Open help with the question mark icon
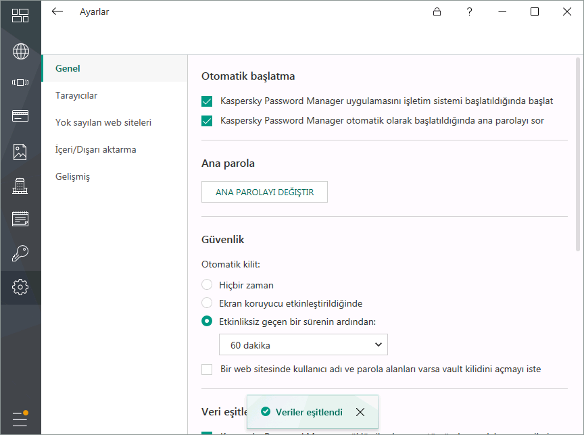The width and height of the screenshot is (584, 435). coord(469,11)
